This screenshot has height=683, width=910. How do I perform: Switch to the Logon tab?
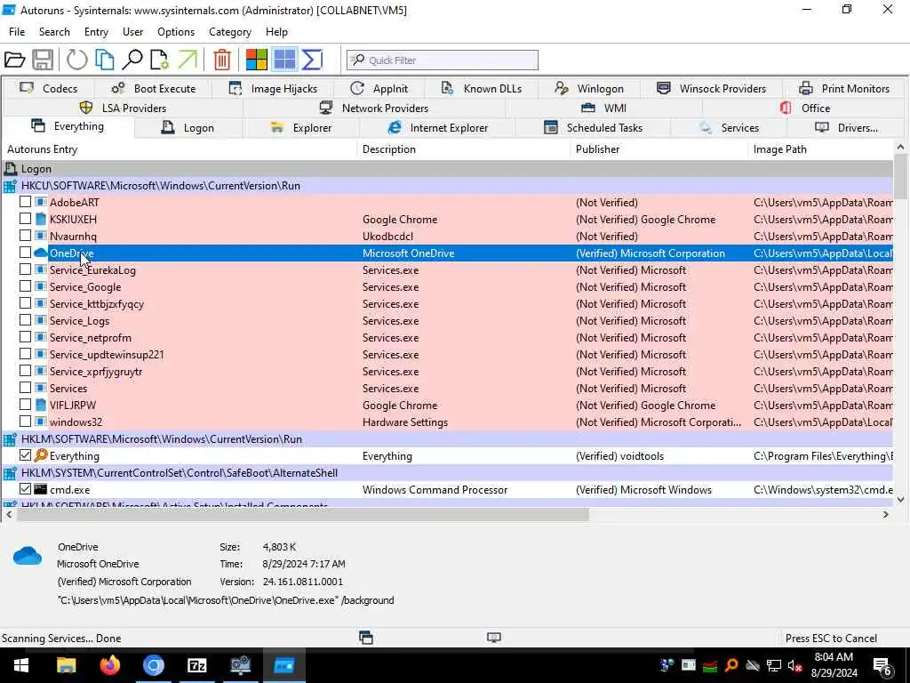188,128
